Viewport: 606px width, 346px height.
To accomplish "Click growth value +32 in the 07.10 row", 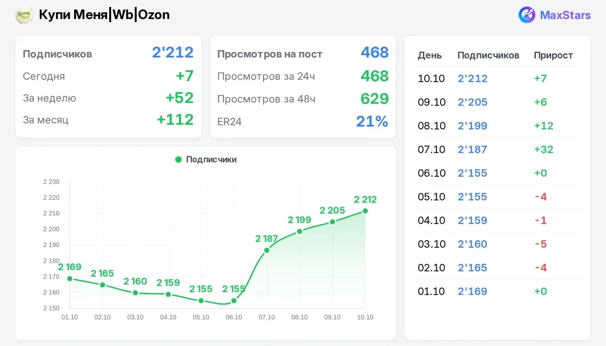I will tap(544, 149).
